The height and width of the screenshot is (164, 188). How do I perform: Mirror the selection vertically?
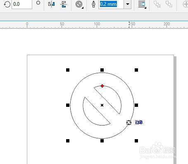64,4
